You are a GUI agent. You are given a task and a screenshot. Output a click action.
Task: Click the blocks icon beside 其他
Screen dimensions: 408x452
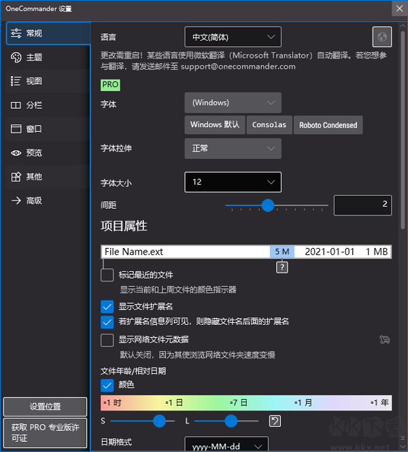[16, 177]
